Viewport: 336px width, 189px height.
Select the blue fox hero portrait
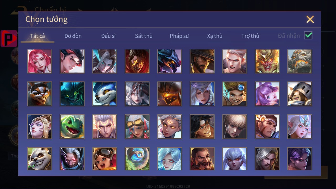click(x=105, y=94)
